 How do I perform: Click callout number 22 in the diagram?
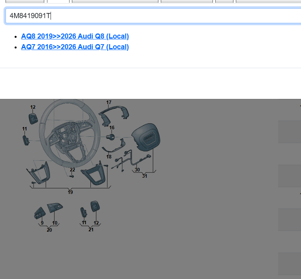point(72,170)
